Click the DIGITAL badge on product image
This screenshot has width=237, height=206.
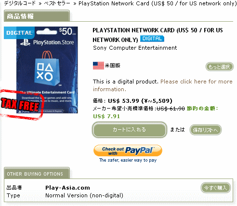pos(19,33)
